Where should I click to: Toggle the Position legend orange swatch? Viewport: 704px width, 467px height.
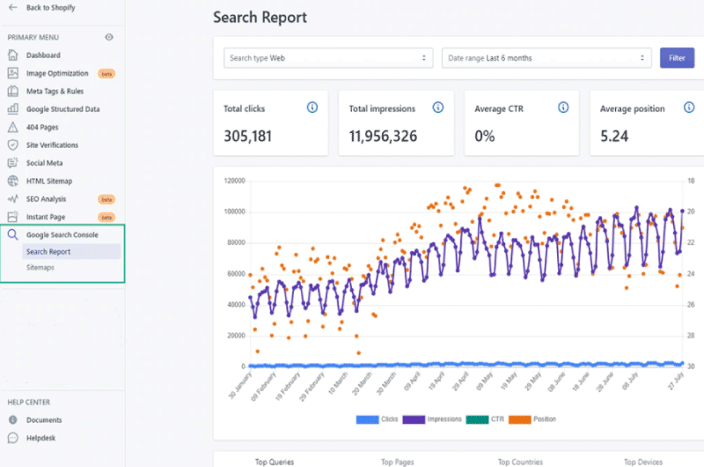pyautogui.click(x=520, y=419)
